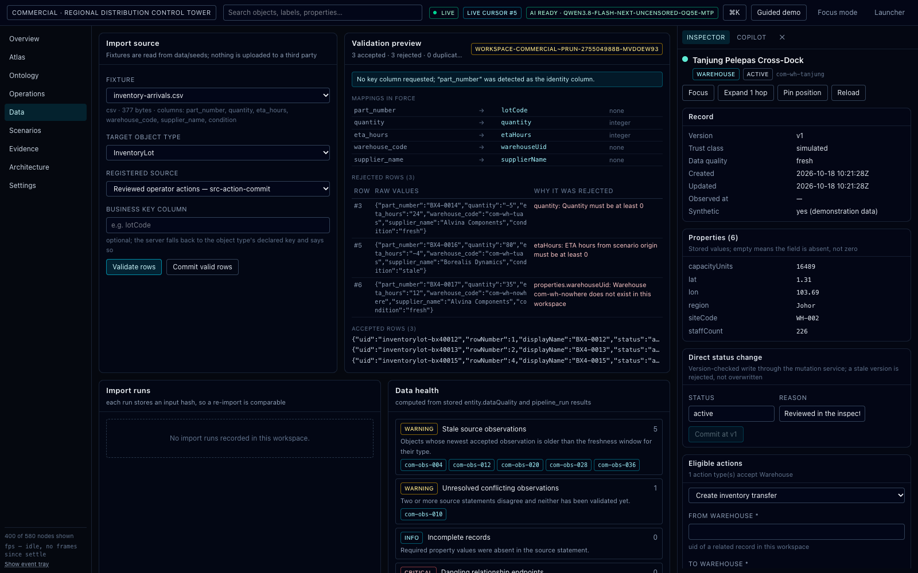Click the com-obs-036 observation chip
Viewport: 918px width, 573px height.
click(617, 465)
